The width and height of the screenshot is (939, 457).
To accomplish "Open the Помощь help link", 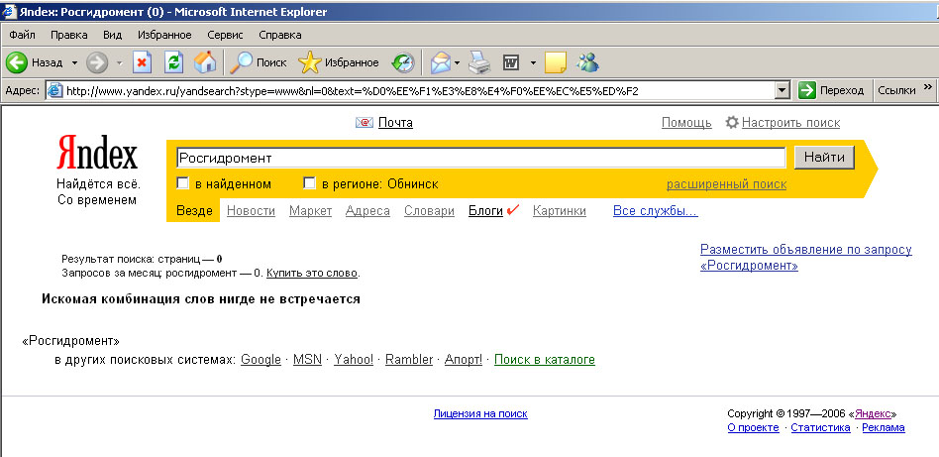I will pyautogui.click(x=686, y=123).
